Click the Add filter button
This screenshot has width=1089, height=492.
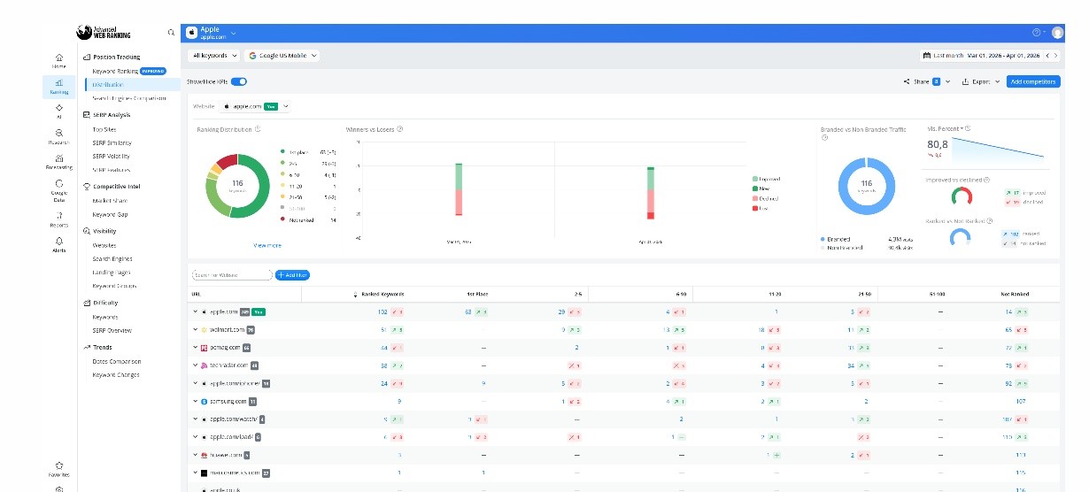292,275
